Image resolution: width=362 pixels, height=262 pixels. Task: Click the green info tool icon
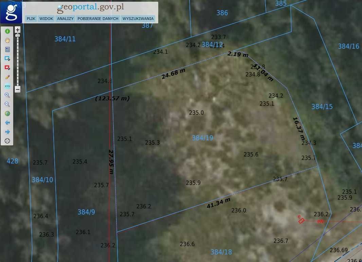[x=7, y=31]
